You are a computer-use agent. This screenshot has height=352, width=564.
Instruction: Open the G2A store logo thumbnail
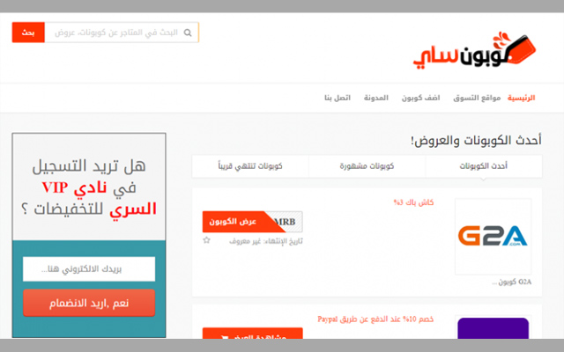[493, 236]
